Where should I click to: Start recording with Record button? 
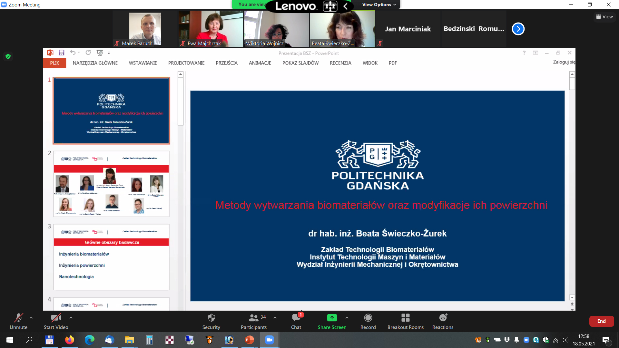click(x=368, y=321)
